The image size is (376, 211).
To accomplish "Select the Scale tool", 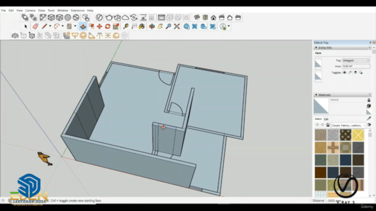I will pyautogui.click(x=116, y=26).
